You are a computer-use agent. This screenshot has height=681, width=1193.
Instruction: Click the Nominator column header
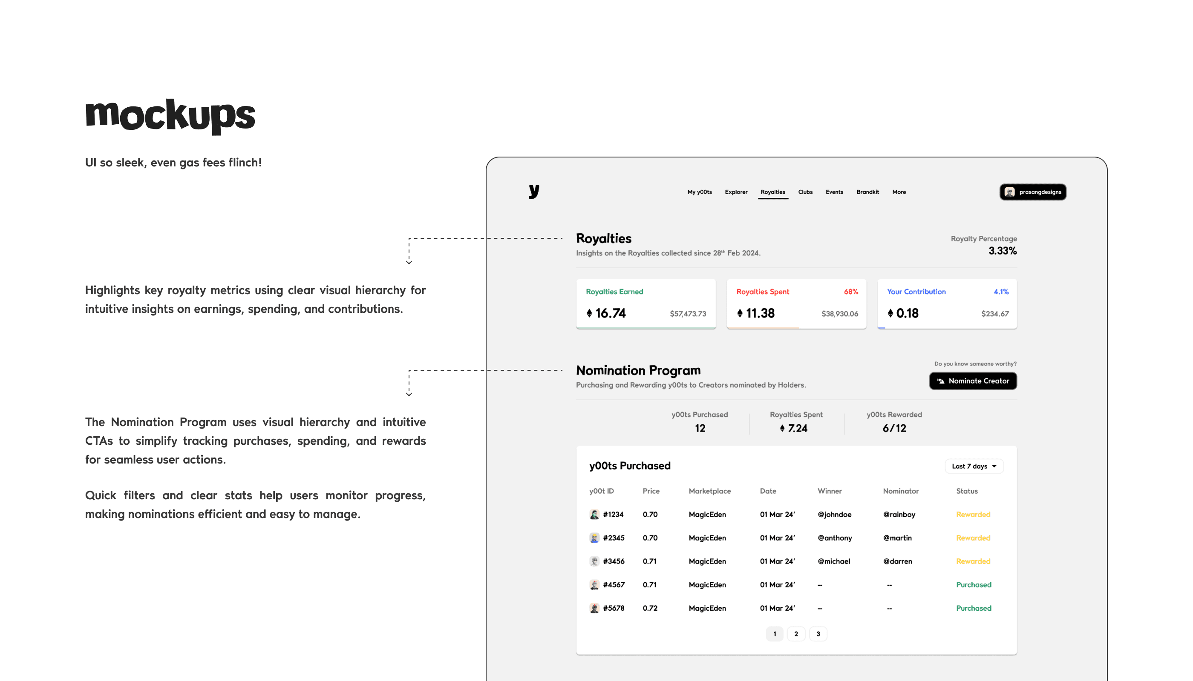pyautogui.click(x=900, y=491)
